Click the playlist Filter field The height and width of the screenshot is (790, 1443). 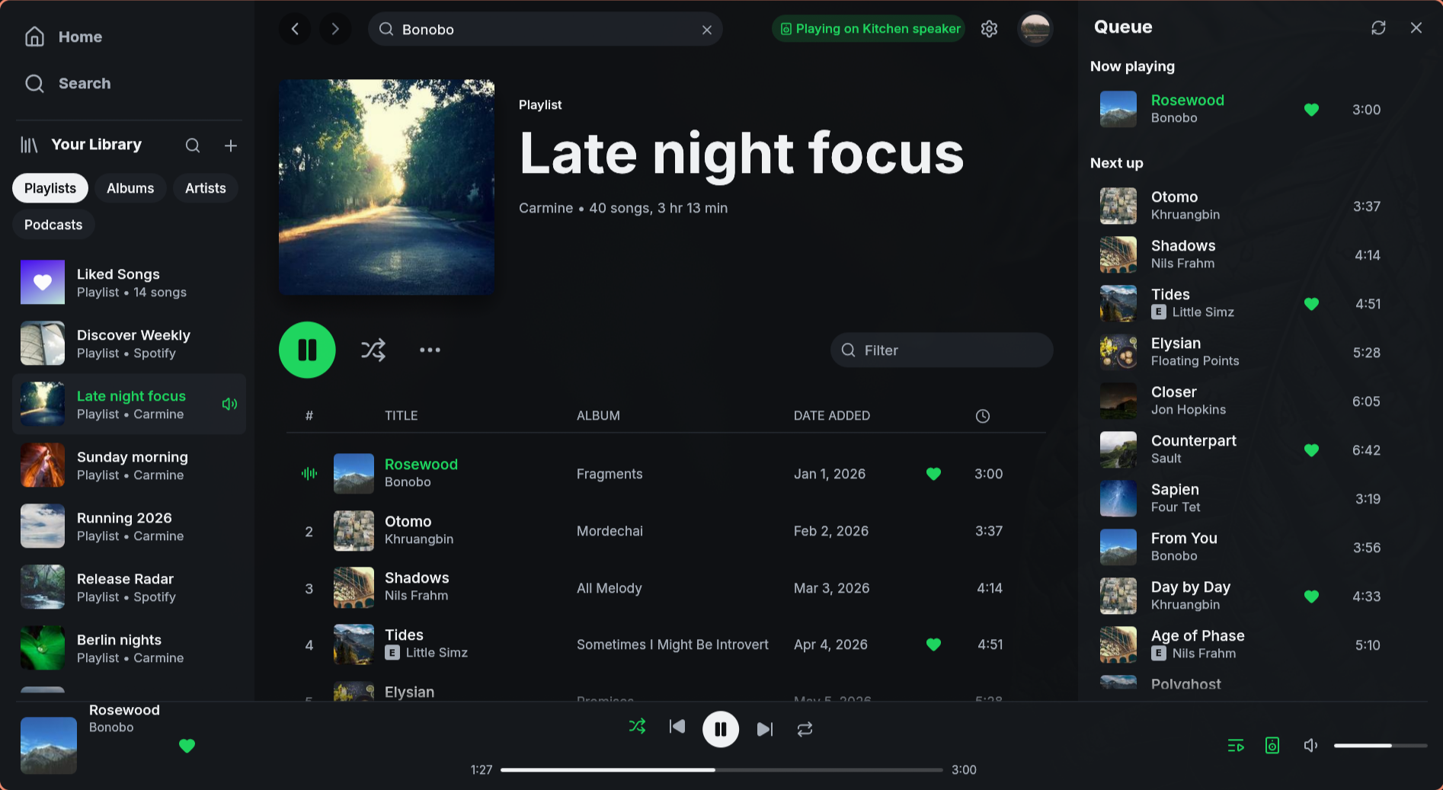click(942, 350)
